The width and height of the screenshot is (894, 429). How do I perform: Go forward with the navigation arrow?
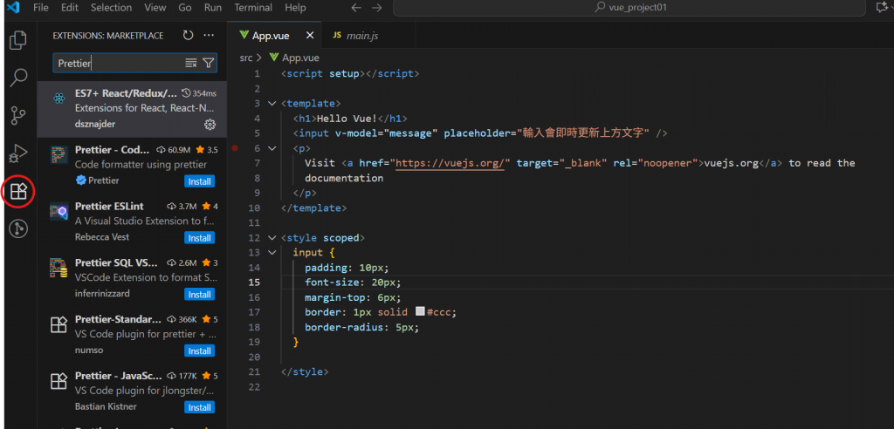(377, 8)
